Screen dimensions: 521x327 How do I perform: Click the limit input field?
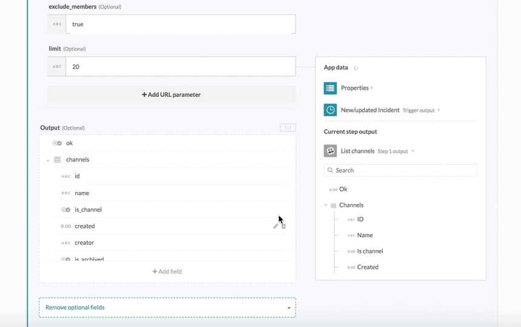[x=181, y=67]
